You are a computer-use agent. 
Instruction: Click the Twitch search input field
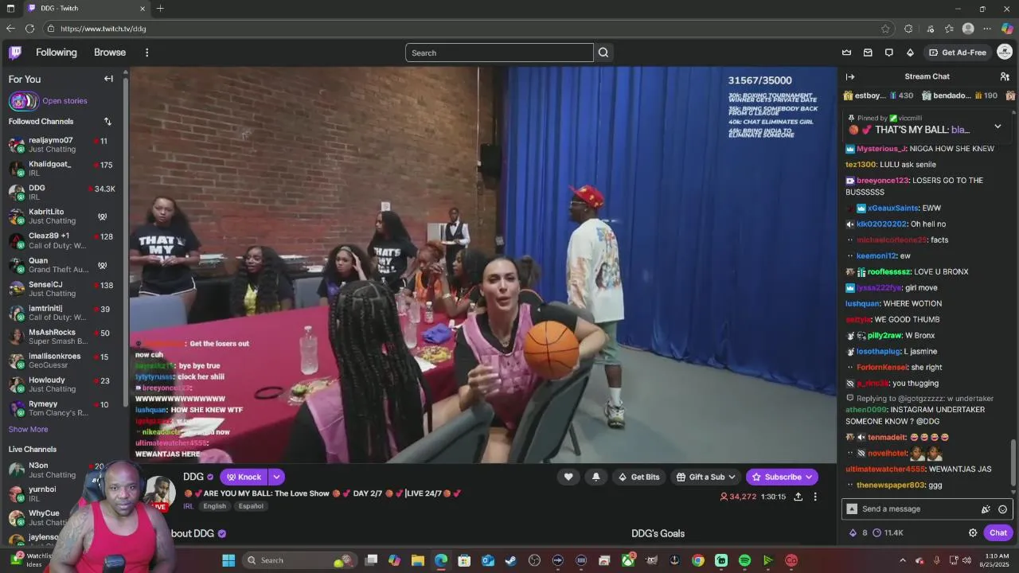(x=499, y=53)
